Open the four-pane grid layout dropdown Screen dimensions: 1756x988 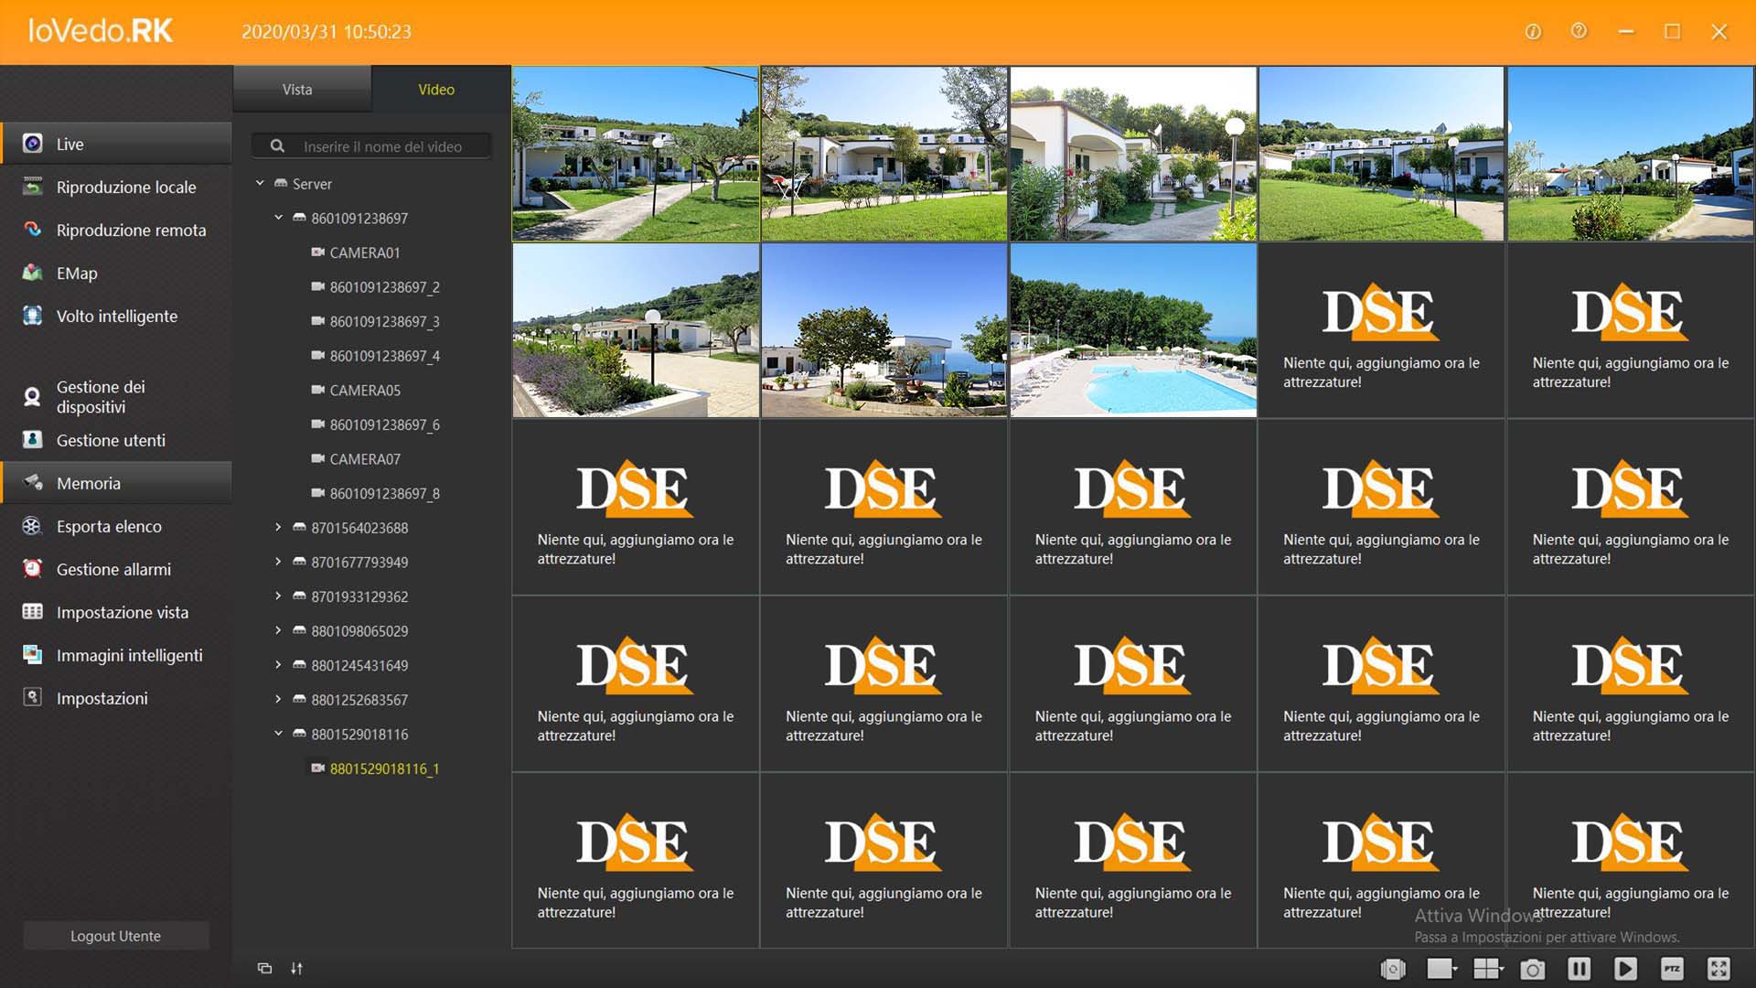point(1488,968)
